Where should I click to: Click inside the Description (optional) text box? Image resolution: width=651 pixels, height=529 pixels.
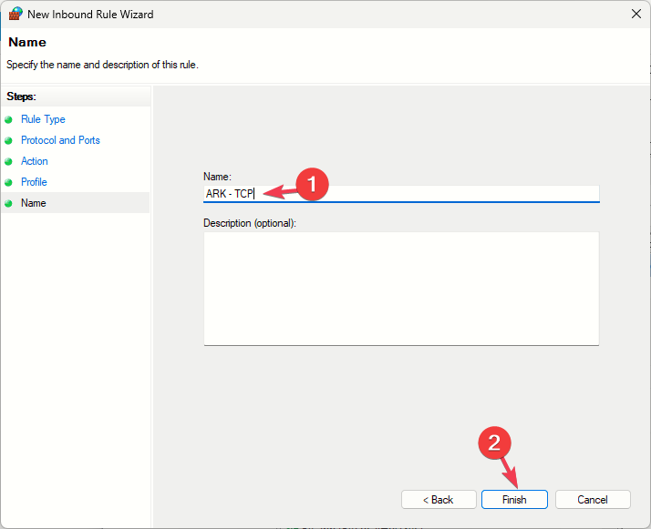[400, 288]
